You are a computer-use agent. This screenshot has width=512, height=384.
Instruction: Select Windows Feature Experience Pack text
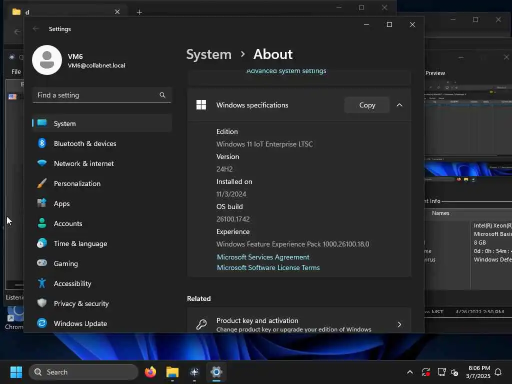(293, 244)
